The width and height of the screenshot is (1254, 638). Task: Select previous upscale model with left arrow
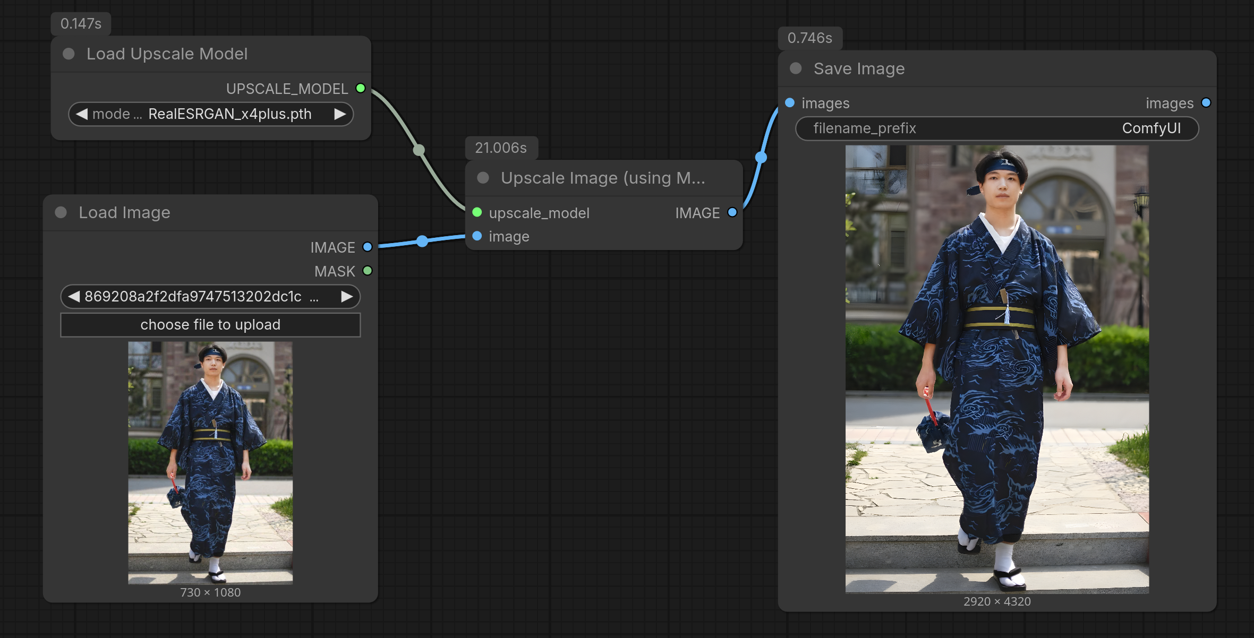81,114
